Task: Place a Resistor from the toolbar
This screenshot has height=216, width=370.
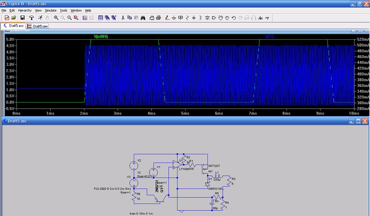Action: point(188,18)
